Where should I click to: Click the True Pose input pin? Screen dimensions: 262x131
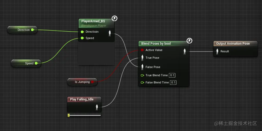click(x=142, y=58)
